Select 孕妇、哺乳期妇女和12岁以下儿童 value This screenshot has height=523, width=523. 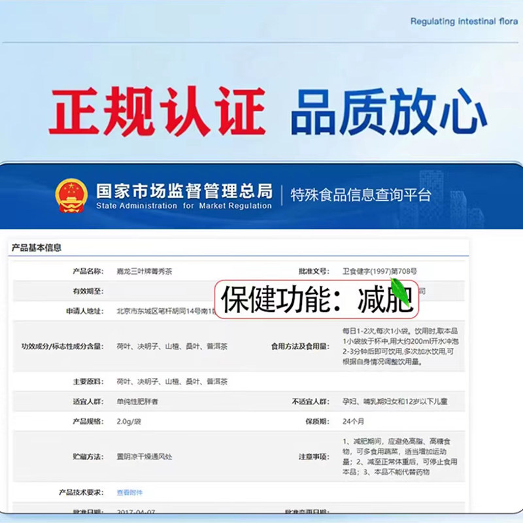pyautogui.click(x=395, y=401)
